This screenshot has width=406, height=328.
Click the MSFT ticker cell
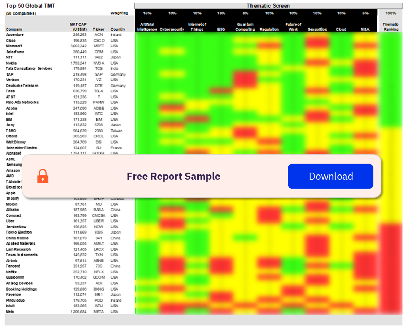(x=99, y=46)
